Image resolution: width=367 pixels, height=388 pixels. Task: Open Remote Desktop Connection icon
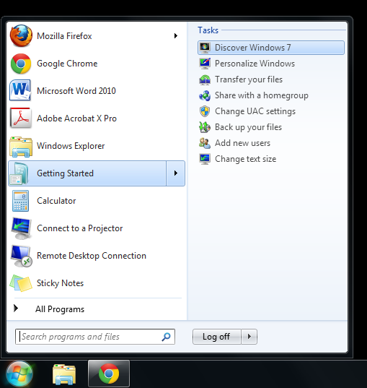click(21, 256)
